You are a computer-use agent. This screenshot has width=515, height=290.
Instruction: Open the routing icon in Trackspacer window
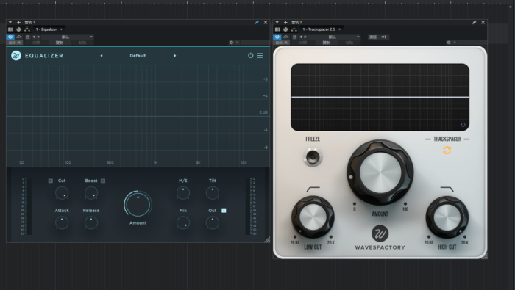(x=294, y=29)
